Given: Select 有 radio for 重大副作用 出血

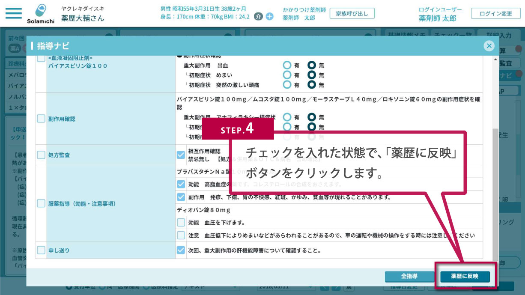Looking at the screenshot, I should pyautogui.click(x=287, y=66).
